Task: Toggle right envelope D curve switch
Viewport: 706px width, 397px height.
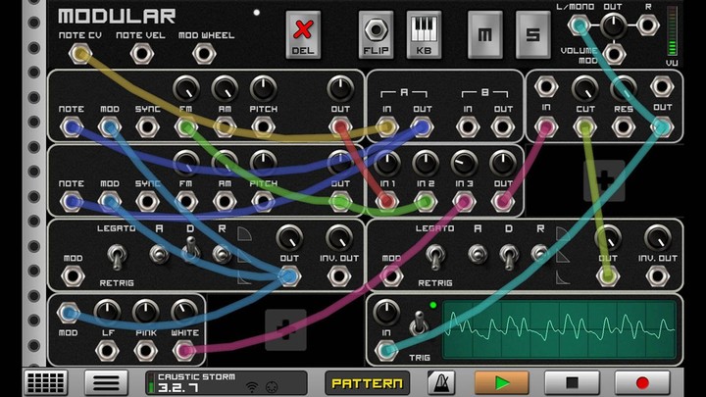Action: [x=509, y=257]
